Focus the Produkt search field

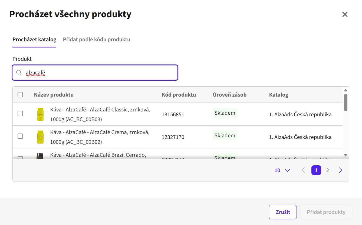click(95, 73)
